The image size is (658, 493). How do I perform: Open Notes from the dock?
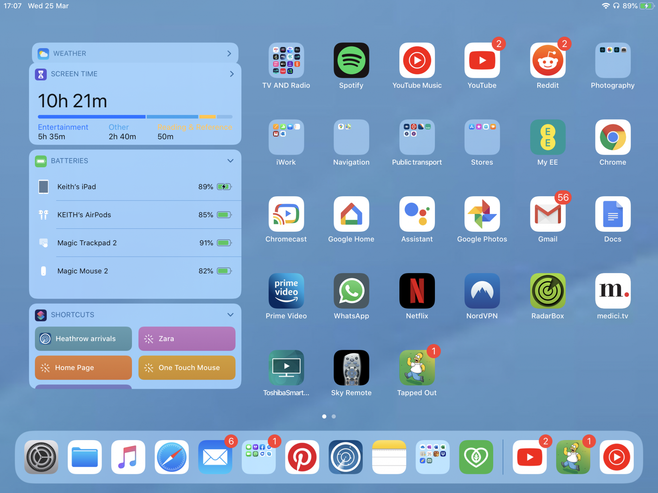[x=389, y=457]
